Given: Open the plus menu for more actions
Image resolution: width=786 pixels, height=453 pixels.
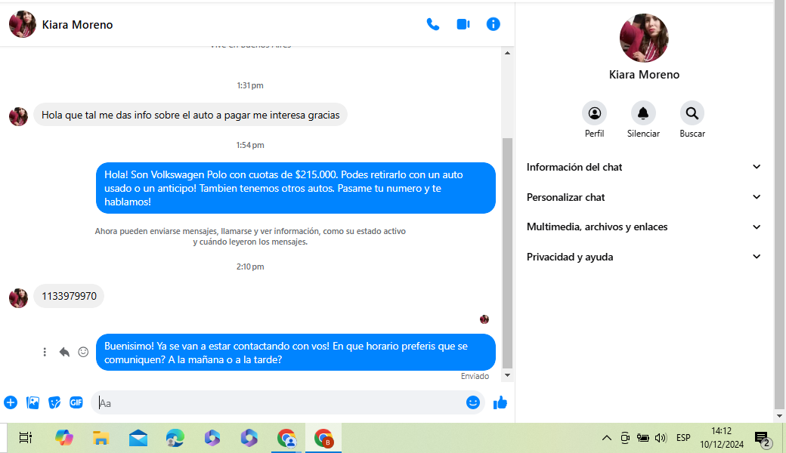Looking at the screenshot, I should click(11, 402).
